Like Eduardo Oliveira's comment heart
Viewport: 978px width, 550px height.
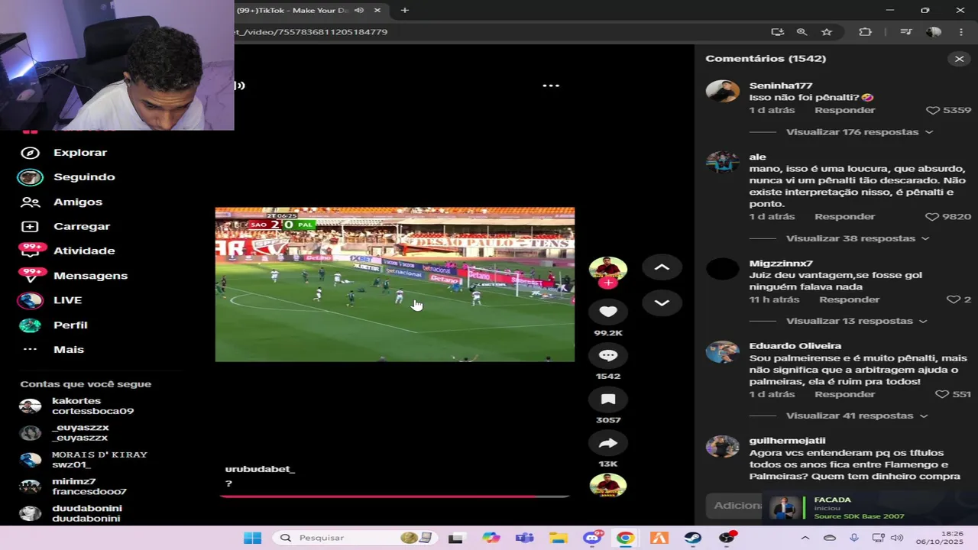(942, 394)
